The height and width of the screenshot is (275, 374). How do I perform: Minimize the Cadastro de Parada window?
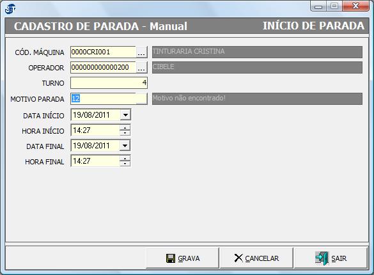click(318, 6)
